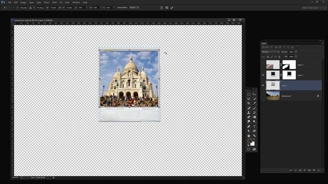Click the rotation angle field in options bar
This screenshot has height=184, width=328.
coord(81,8)
